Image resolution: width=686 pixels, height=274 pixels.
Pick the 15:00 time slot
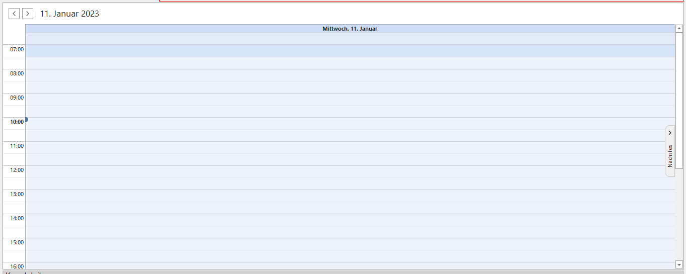tap(350, 244)
